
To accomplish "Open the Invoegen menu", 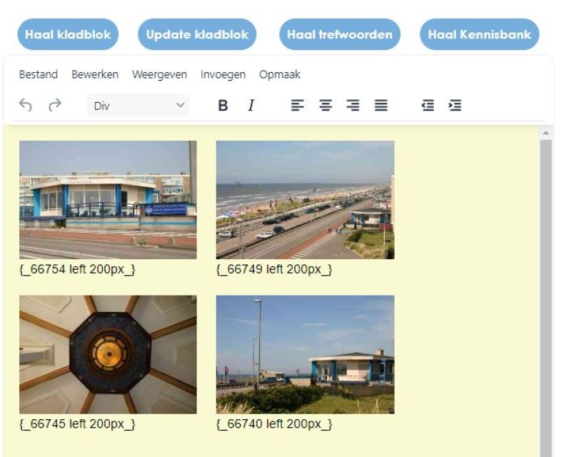I will coord(223,74).
